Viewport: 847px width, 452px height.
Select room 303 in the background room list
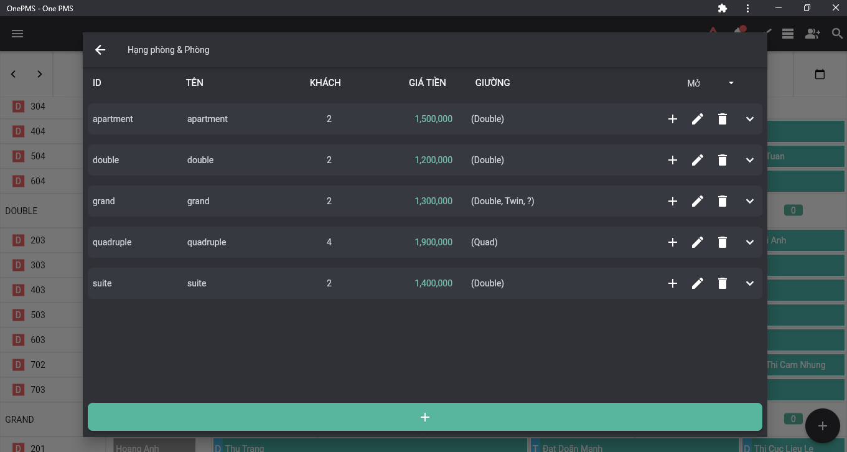click(x=41, y=265)
